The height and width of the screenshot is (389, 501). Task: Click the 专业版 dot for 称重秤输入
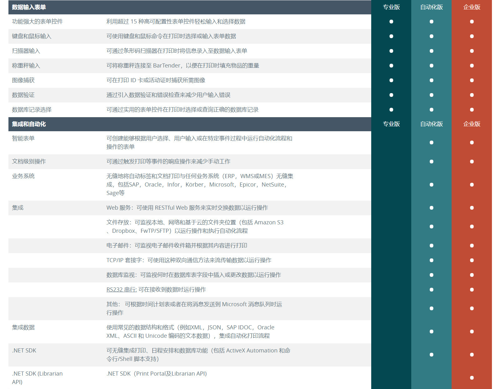point(391,66)
